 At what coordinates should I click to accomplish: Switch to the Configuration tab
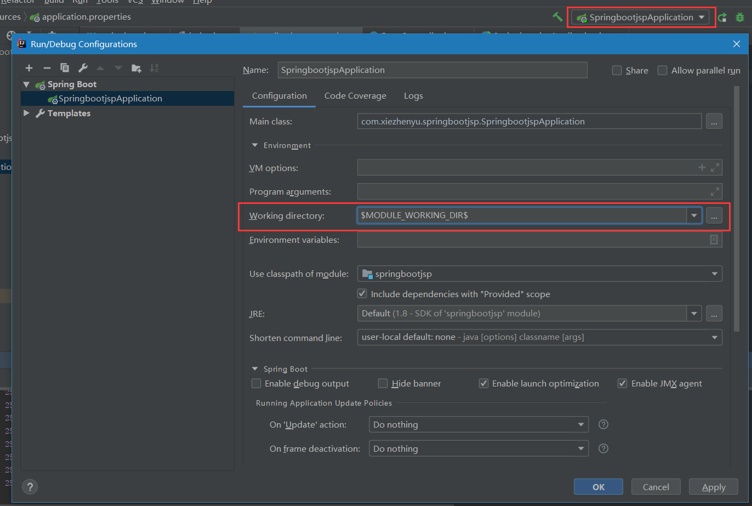[x=280, y=95]
